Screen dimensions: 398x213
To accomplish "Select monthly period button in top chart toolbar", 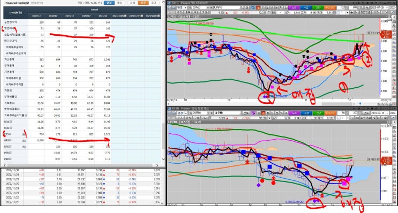I will click(267, 7).
